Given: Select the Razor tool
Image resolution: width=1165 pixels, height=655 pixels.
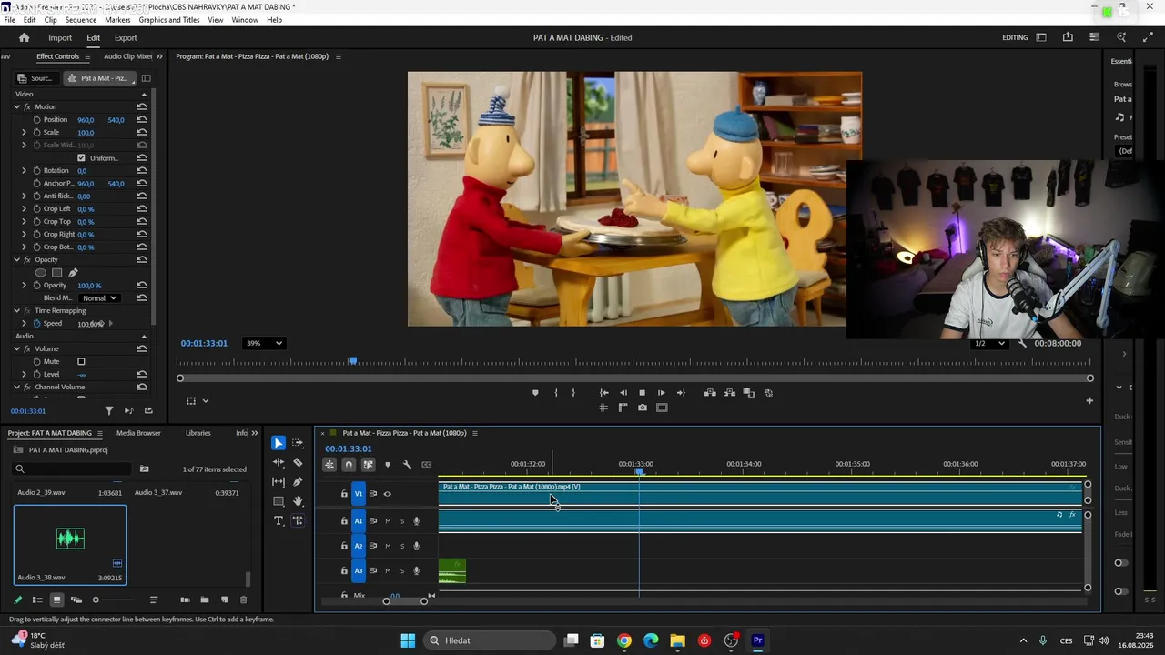Looking at the screenshot, I should pyautogui.click(x=298, y=462).
